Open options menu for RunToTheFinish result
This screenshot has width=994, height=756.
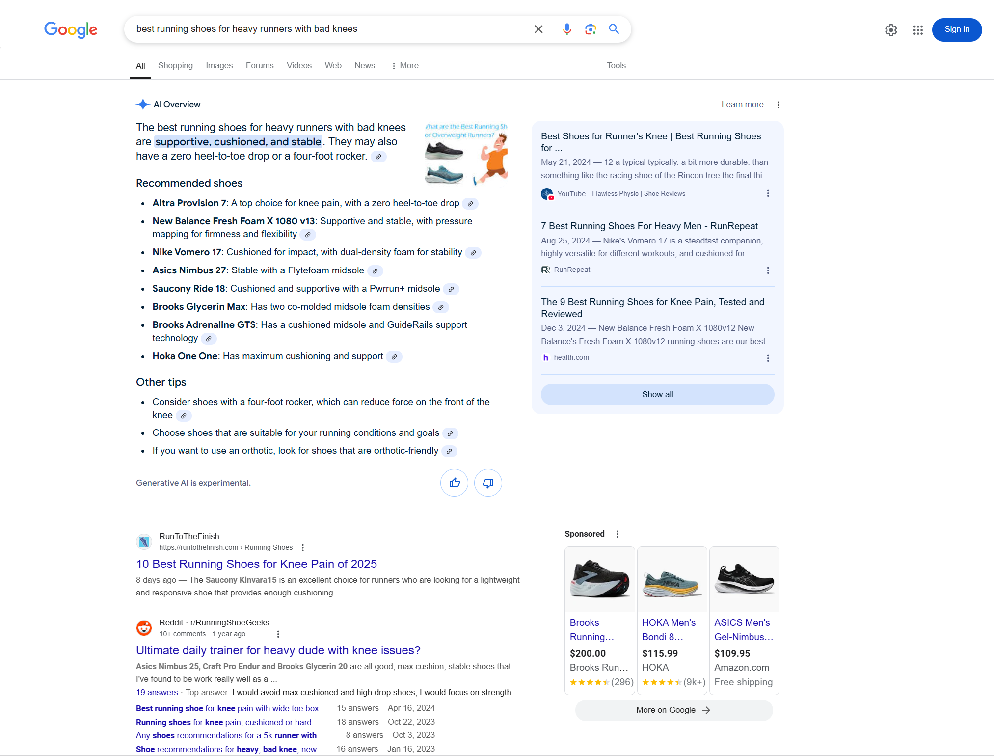tap(303, 548)
